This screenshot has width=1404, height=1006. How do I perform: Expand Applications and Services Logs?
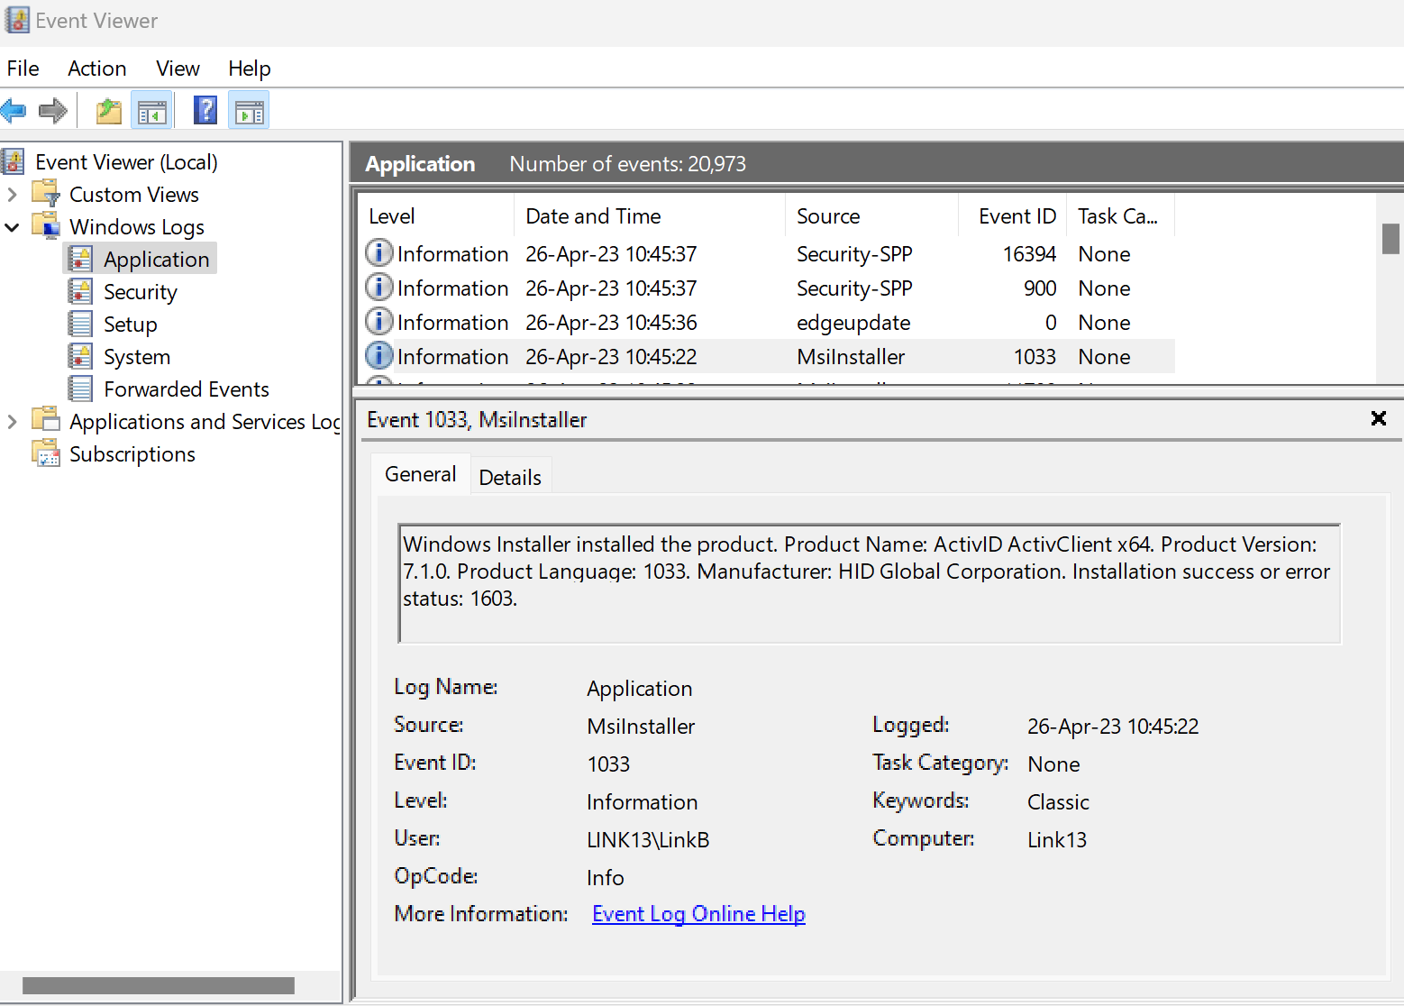tap(13, 421)
